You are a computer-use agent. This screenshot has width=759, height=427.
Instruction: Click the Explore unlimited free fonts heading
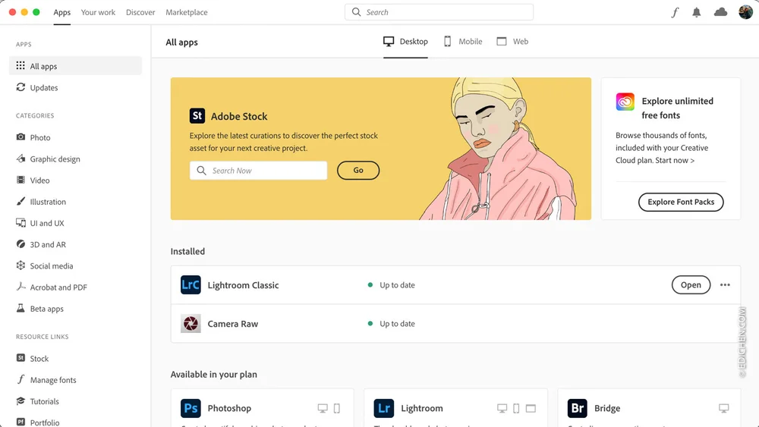coord(677,108)
